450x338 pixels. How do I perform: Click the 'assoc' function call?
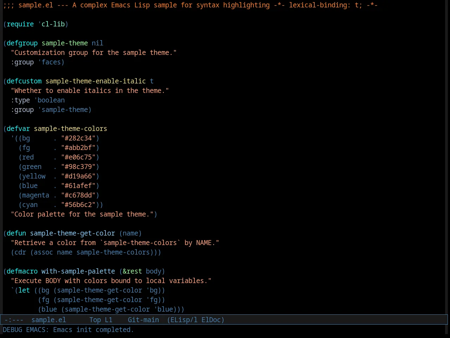tap(44, 252)
